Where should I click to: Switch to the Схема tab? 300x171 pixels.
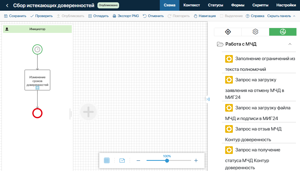click(169, 5)
